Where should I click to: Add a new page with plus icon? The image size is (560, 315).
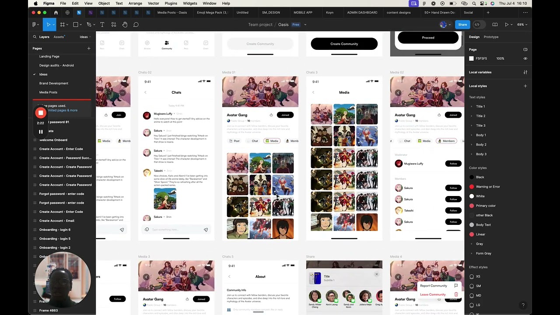click(89, 49)
